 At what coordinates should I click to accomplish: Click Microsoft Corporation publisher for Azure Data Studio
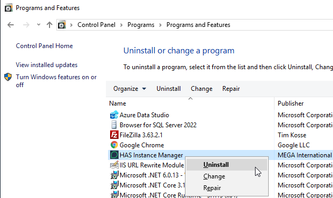[305, 115]
